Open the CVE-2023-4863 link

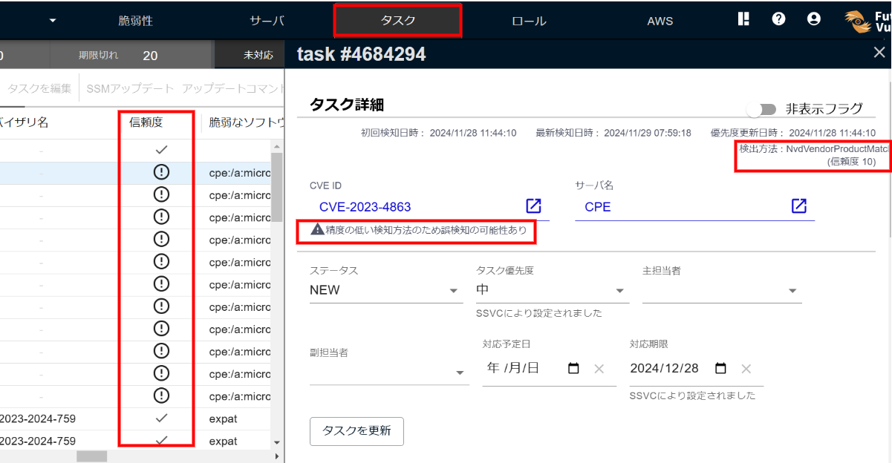click(x=365, y=207)
